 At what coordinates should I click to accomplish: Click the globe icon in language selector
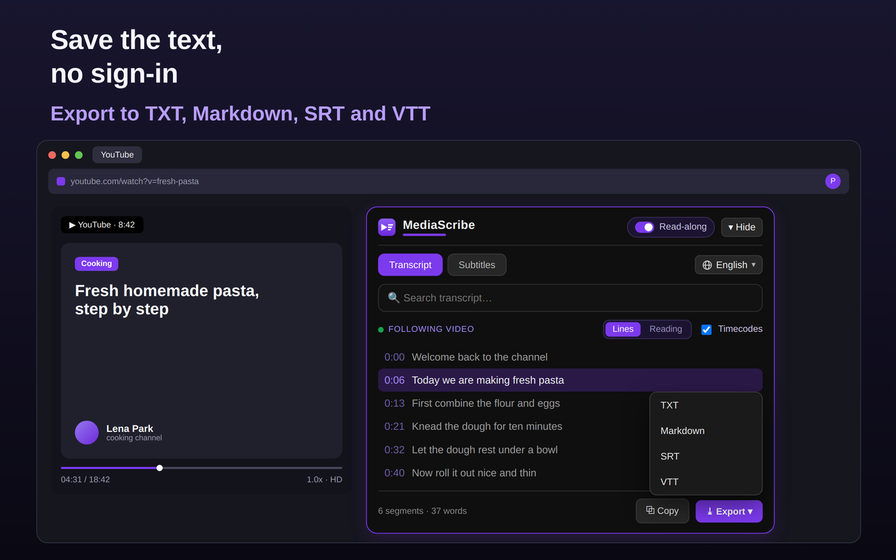pos(707,265)
